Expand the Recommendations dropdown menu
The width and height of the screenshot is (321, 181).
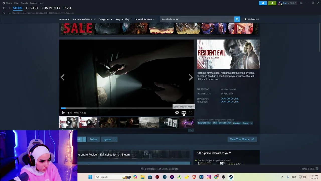click(x=84, y=19)
